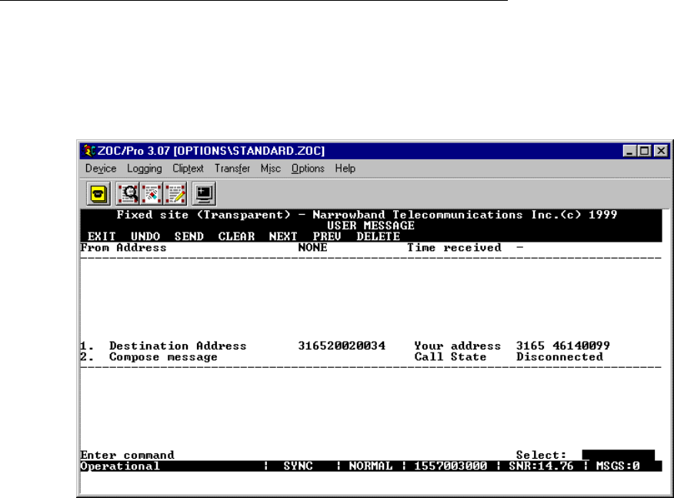The height and width of the screenshot is (498, 674).
Task: Click the MSGS:0 status entry
Action: click(x=618, y=466)
